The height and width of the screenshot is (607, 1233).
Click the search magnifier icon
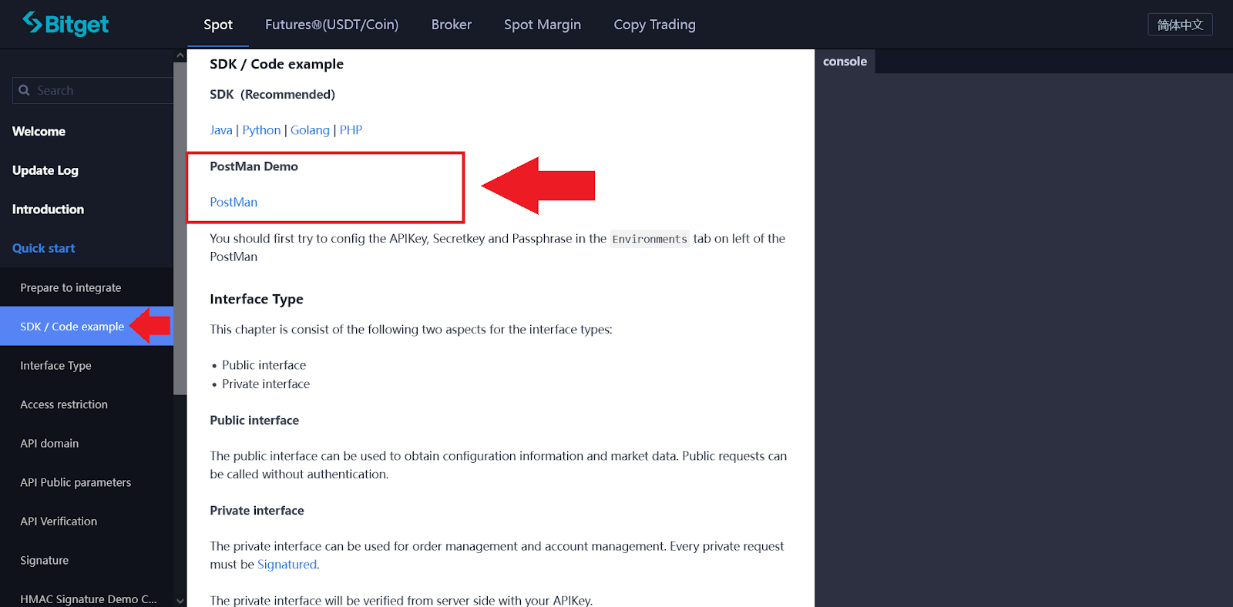point(25,90)
